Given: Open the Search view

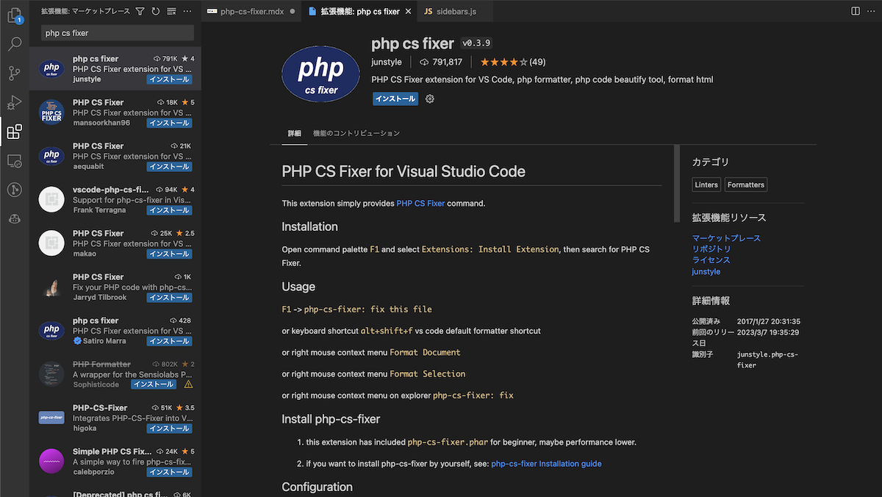Looking at the screenshot, I should (15, 44).
